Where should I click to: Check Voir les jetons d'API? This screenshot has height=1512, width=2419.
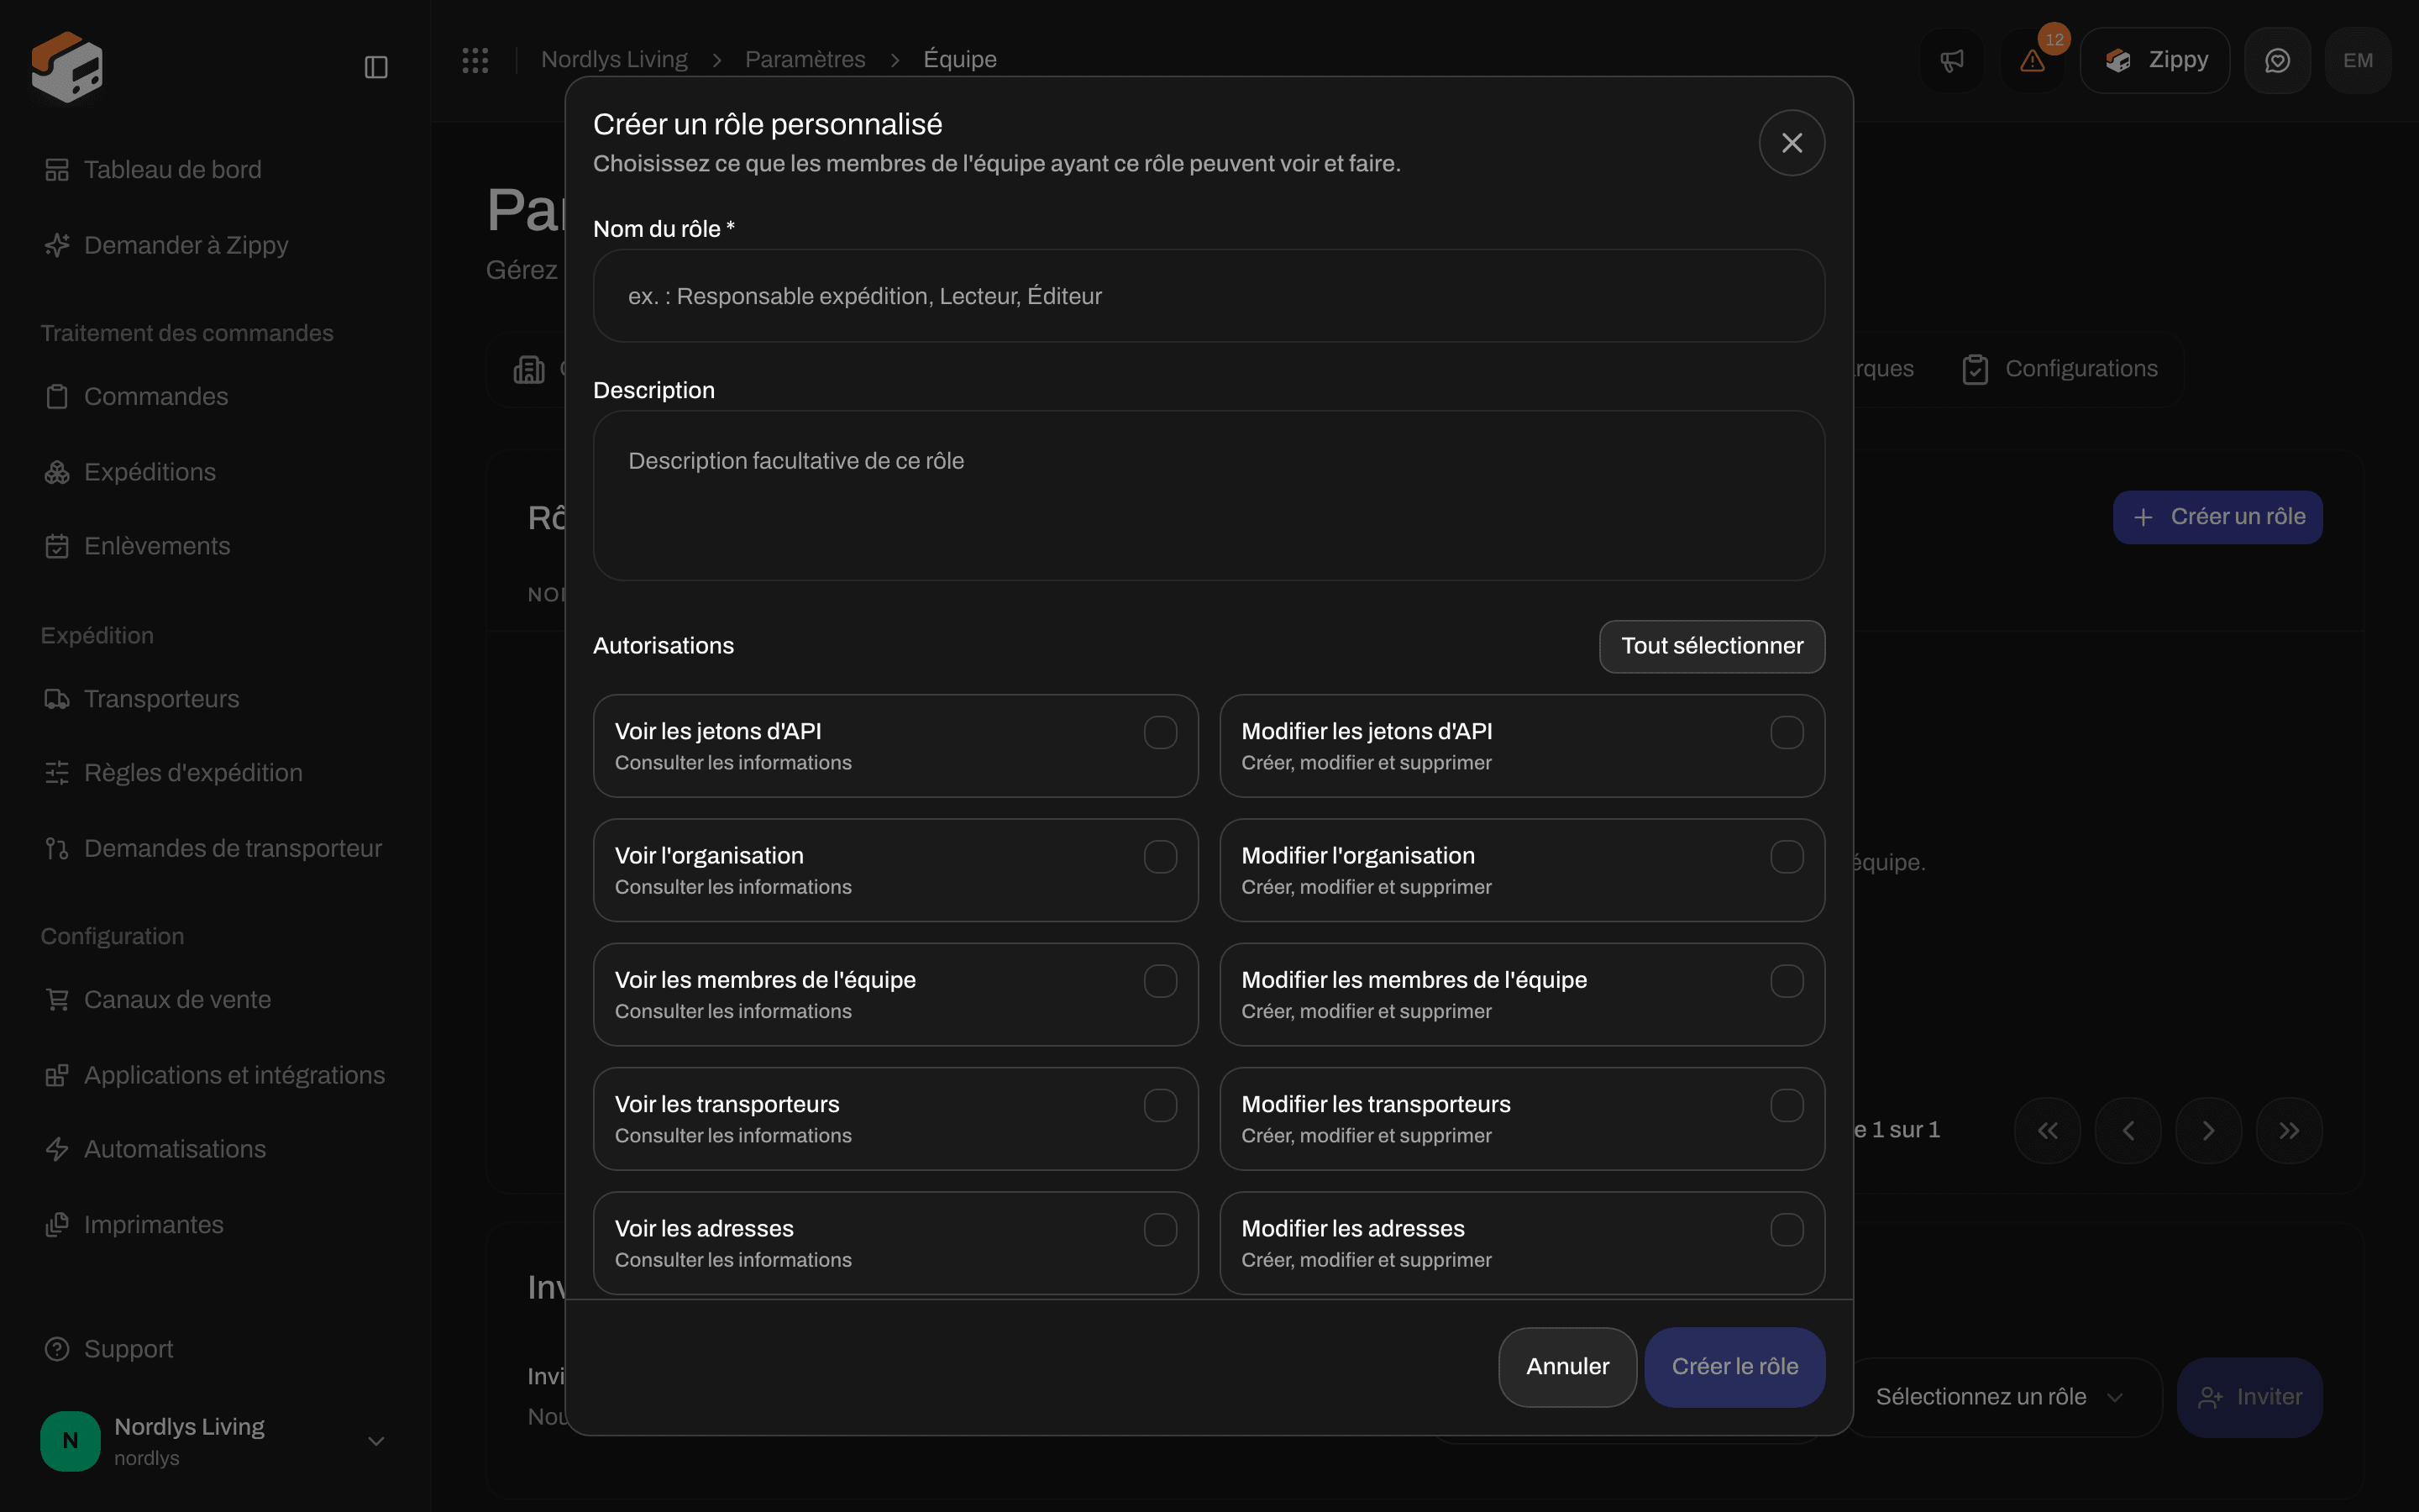[1159, 732]
